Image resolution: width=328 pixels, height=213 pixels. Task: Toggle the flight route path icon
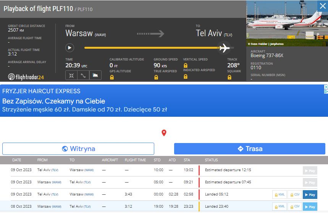coord(83,75)
